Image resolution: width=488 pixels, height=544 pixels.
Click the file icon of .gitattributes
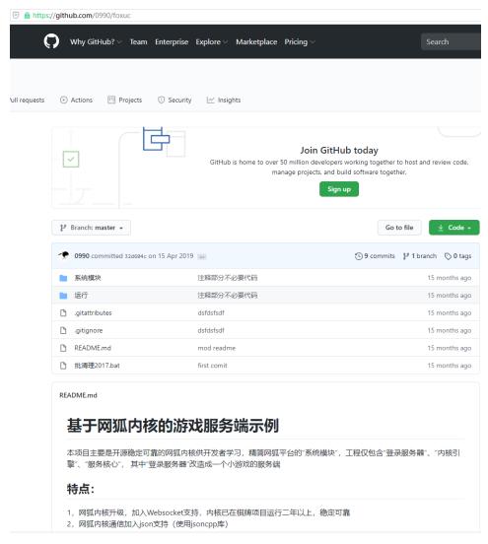(63, 313)
